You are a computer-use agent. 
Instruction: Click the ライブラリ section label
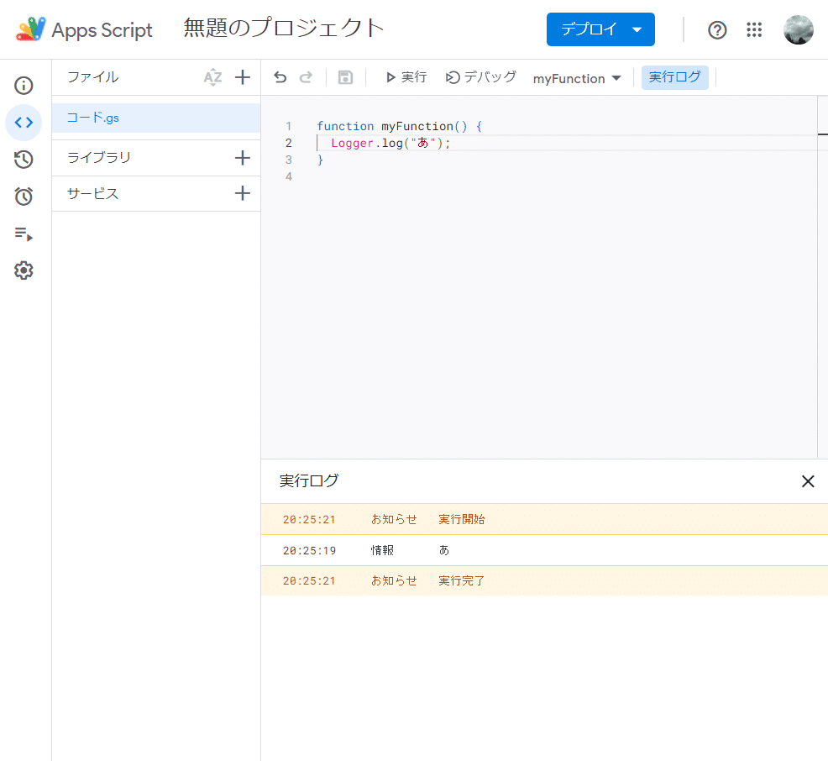tap(99, 157)
